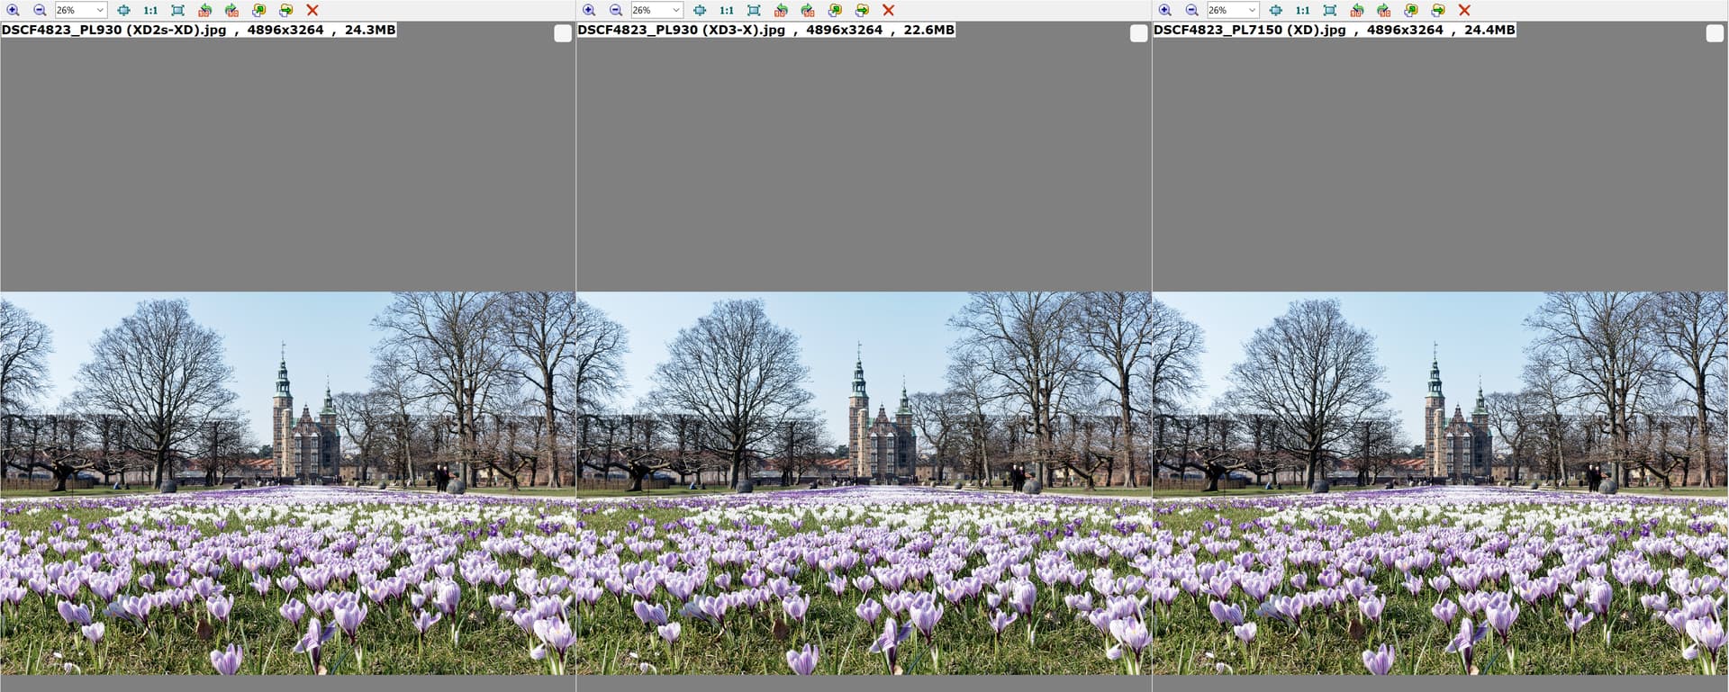This screenshot has height=692, width=1729.
Task: Fit XD2s-XD image to window
Action: [x=177, y=10]
